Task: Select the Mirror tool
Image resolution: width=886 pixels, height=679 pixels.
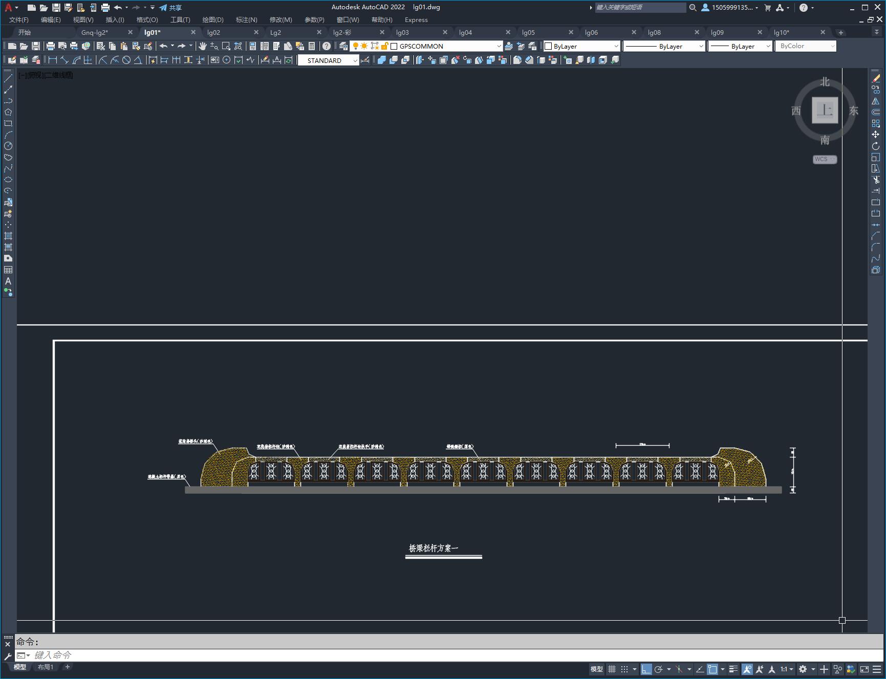Action: 876,101
